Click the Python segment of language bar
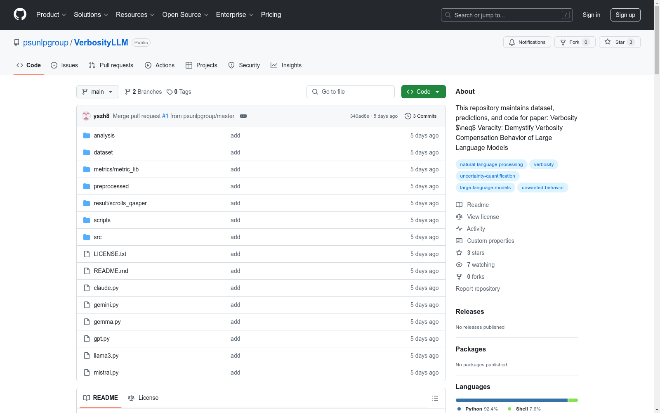Viewport: 660px width, 413px height. [511, 400]
